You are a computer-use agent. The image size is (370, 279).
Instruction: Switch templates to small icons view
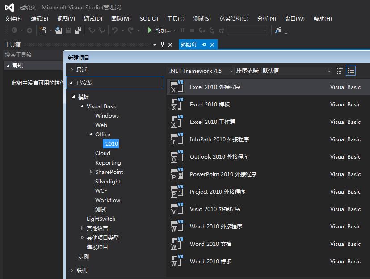pos(340,71)
